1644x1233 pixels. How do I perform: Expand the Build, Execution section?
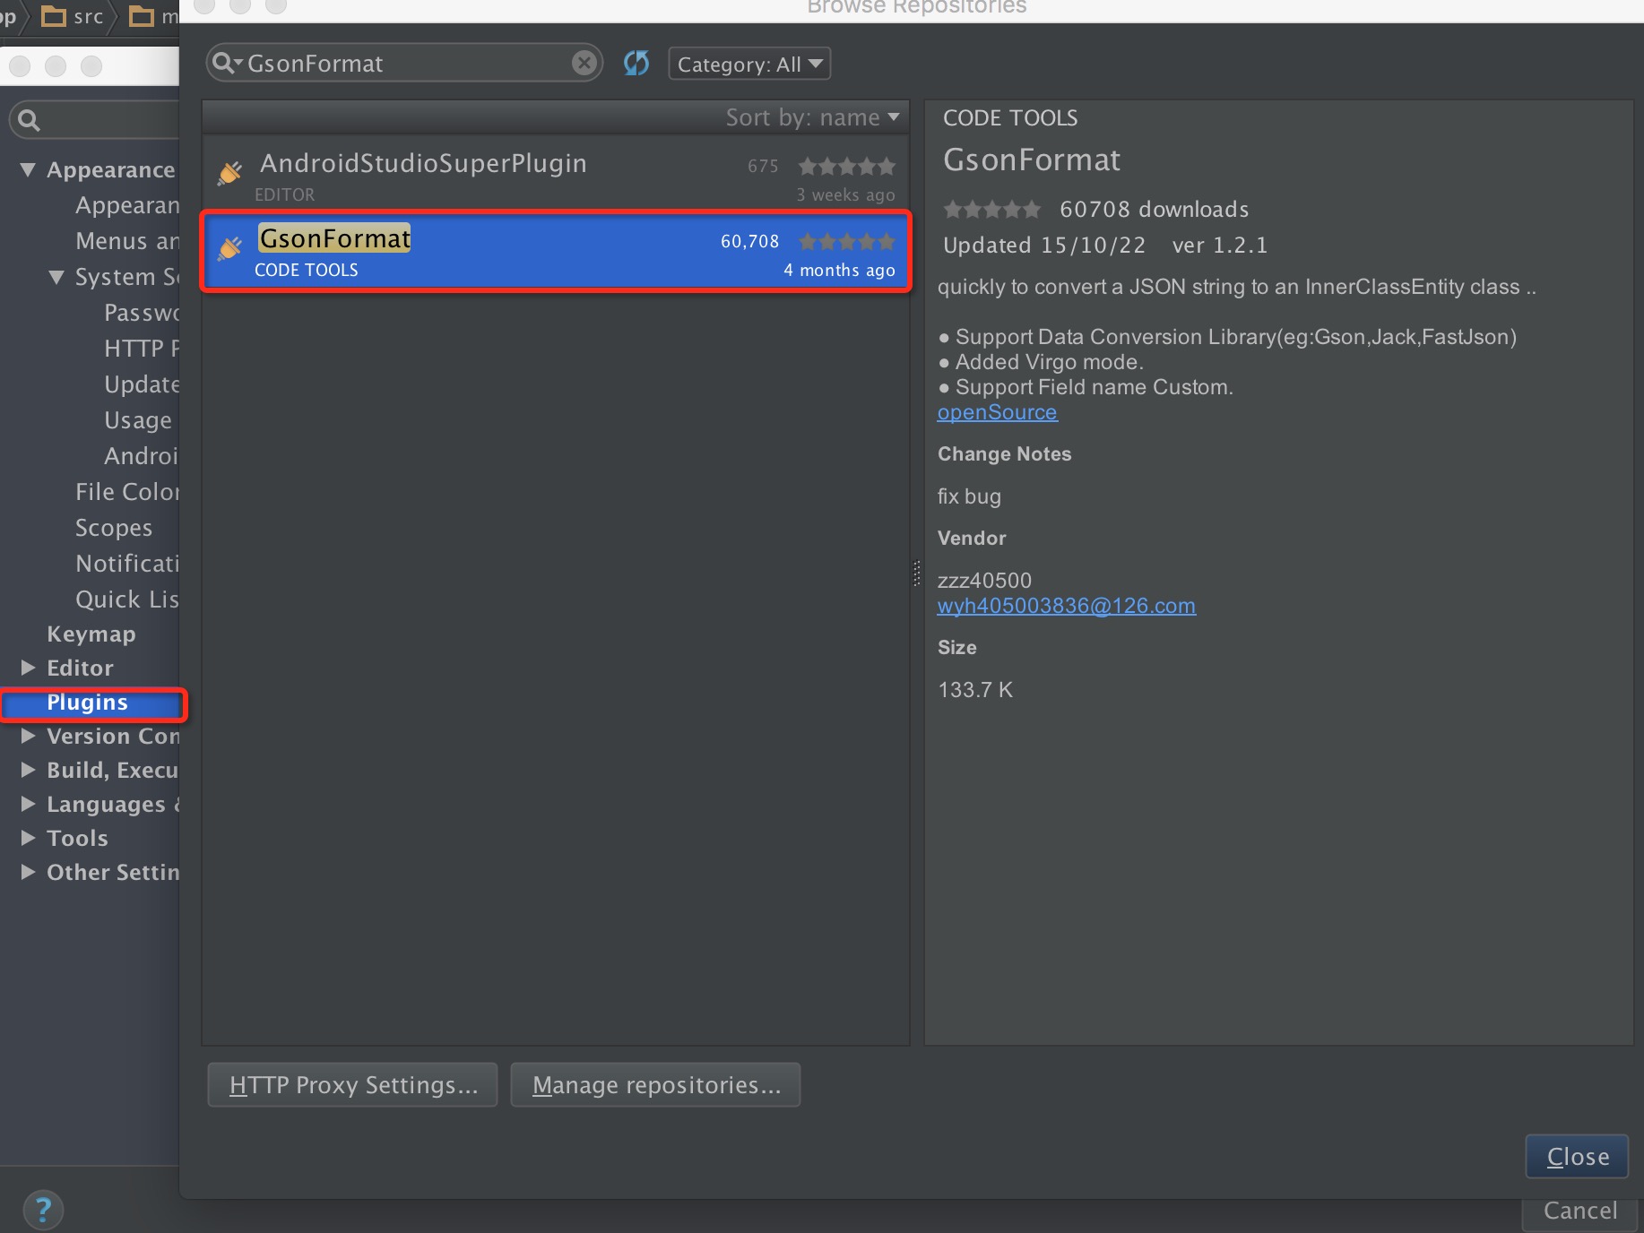click(28, 770)
